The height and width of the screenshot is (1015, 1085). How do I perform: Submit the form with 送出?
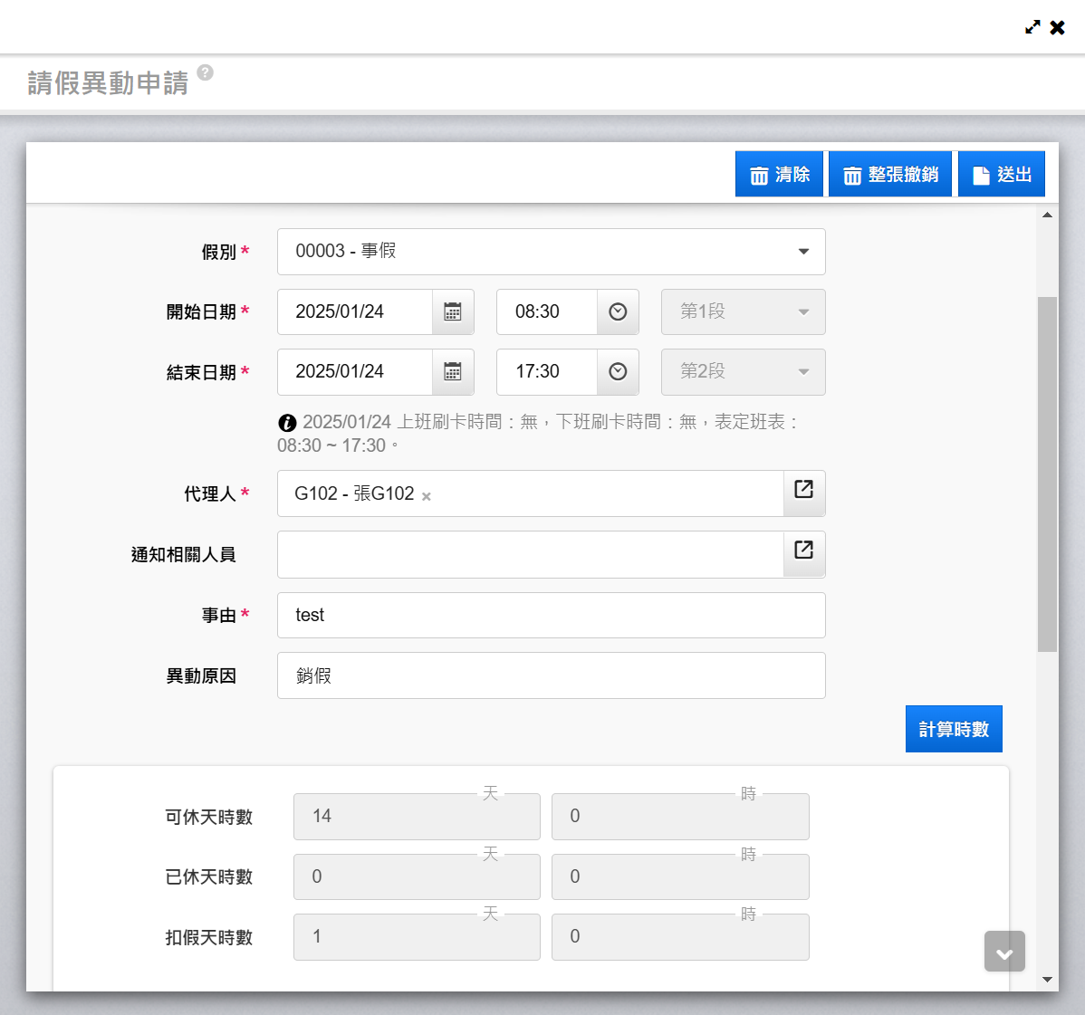[x=1002, y=174]
